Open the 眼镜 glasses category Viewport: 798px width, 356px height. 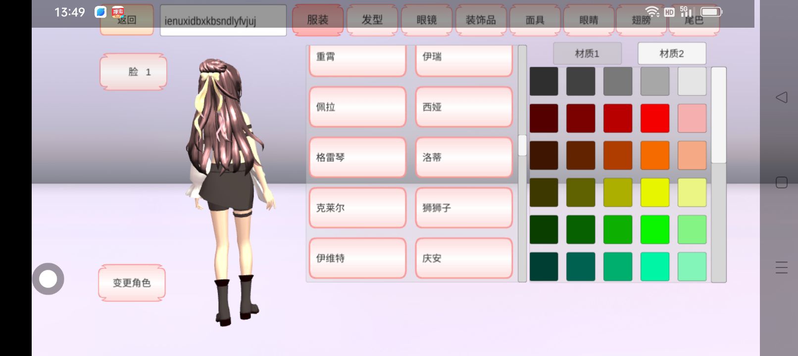click(x=426, y=20)
